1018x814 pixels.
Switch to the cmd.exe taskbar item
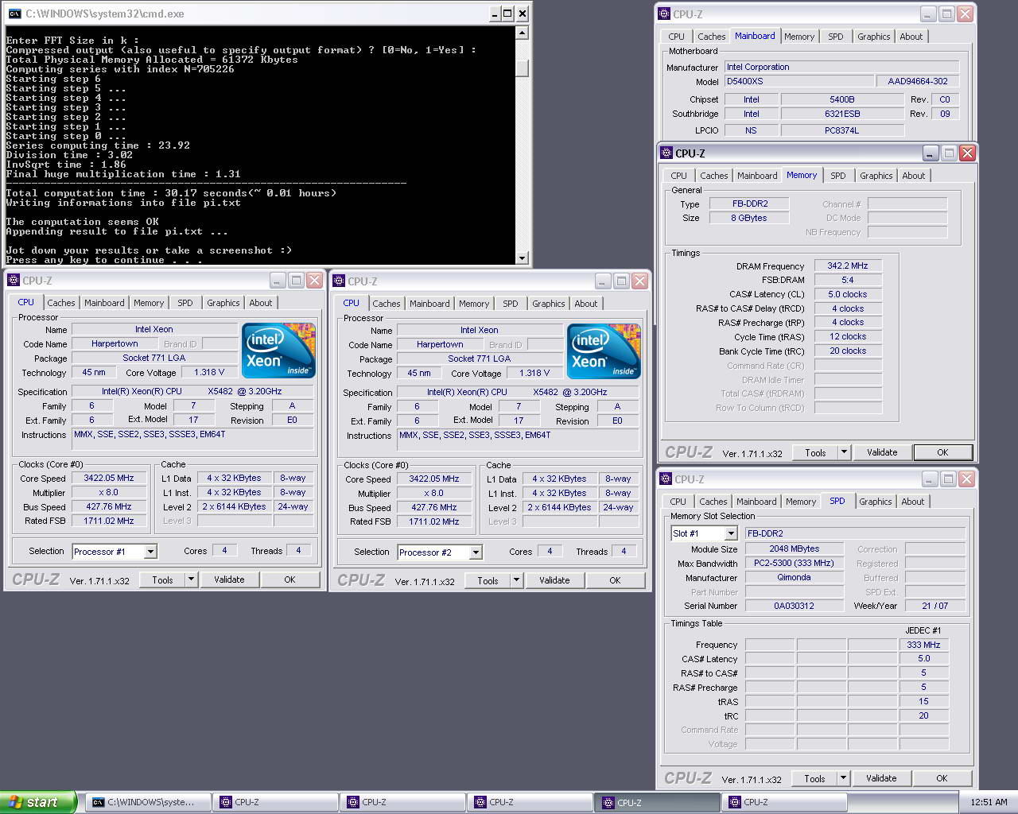coord(149,802)
